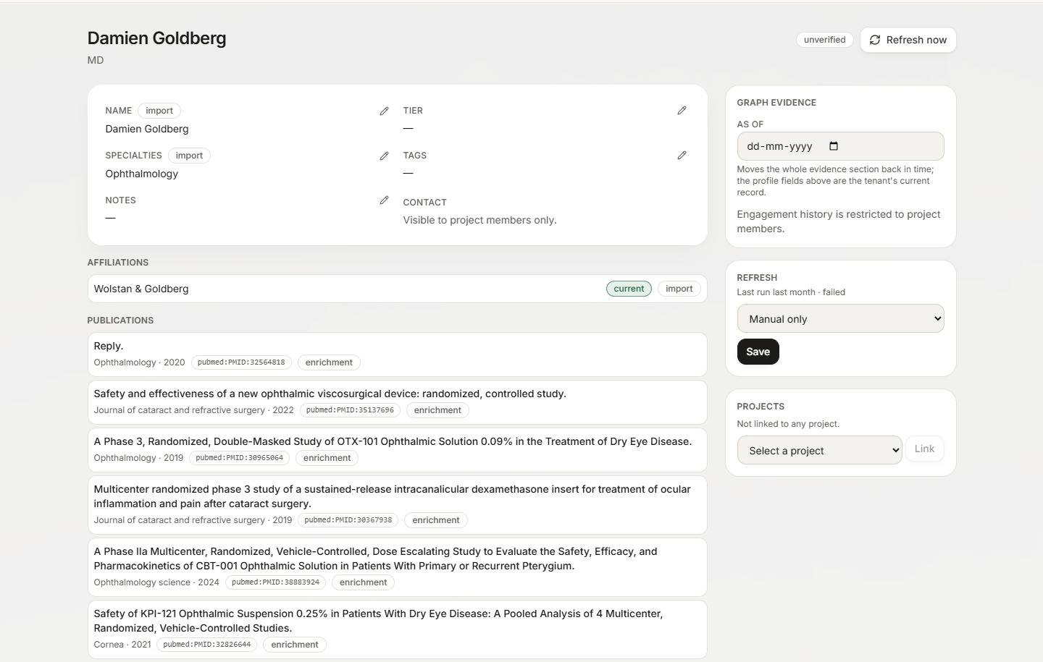
Task: Click PMID:38883924 tag
Action: pos(275,582)
